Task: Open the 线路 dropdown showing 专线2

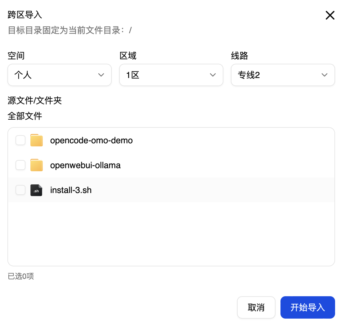Action: pyautogui.click(x=283, y=75)
